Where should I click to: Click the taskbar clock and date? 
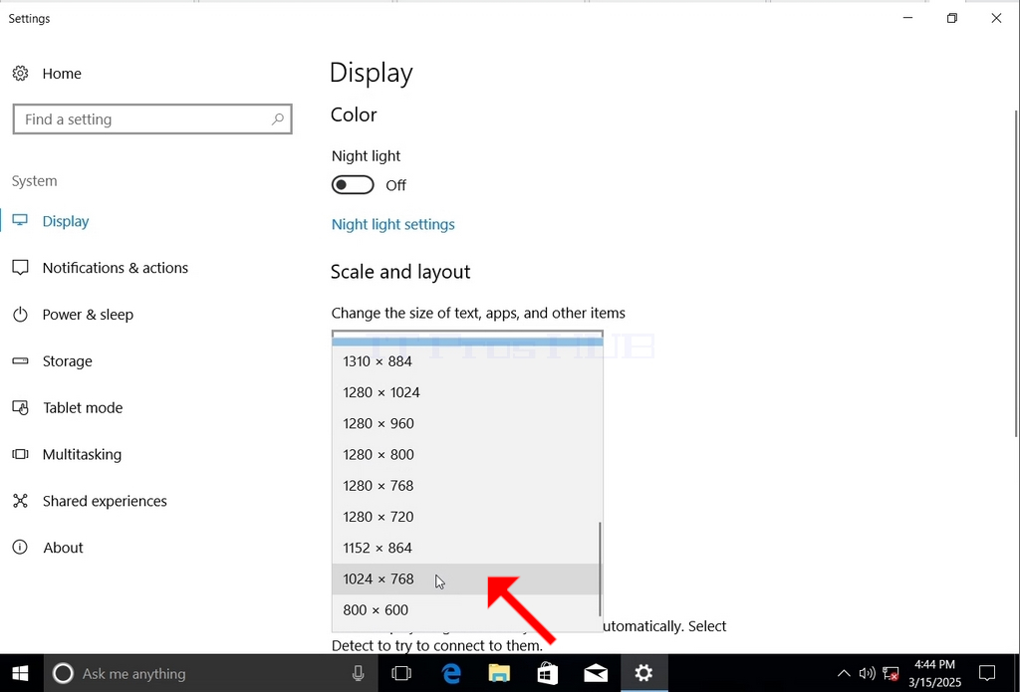click(x=934, y=674)
